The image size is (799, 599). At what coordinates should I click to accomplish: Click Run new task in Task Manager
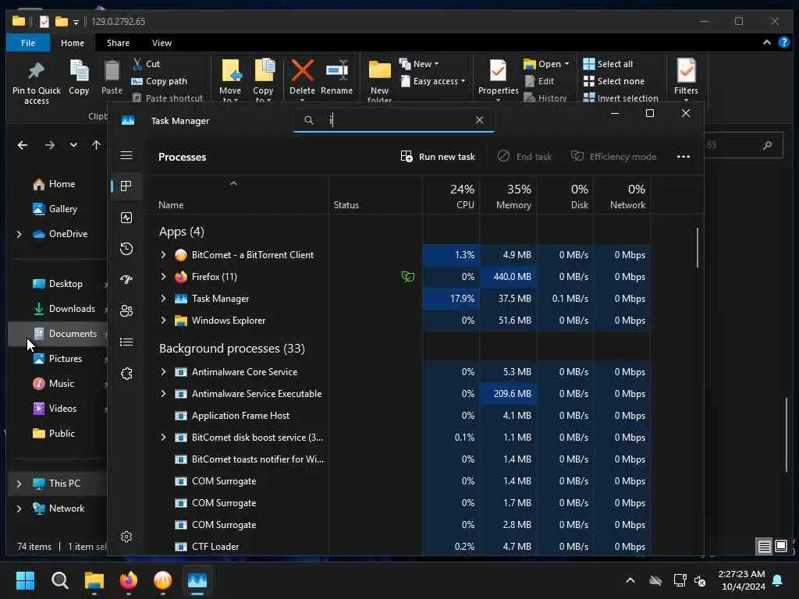coord(438,156)
